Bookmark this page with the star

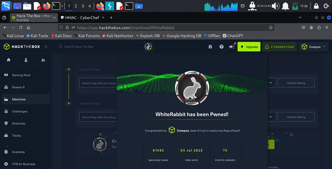271,27
